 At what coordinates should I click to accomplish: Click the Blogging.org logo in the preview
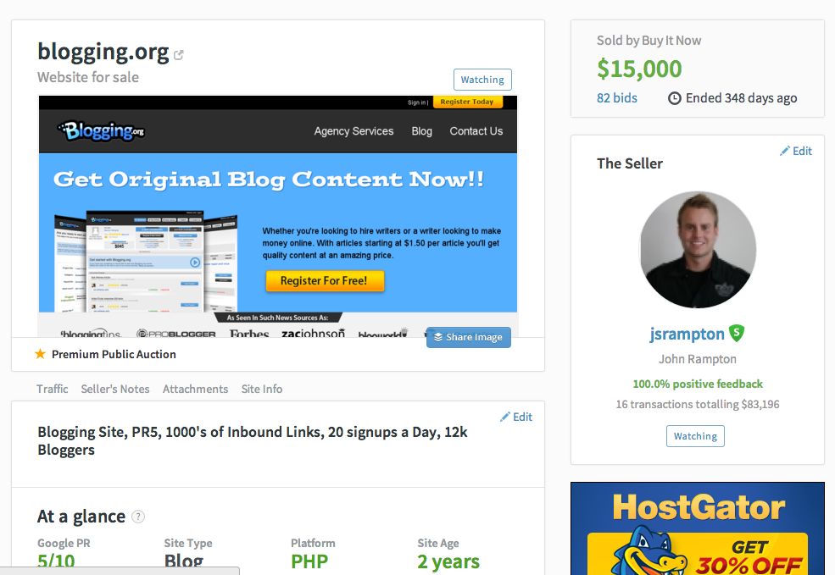pyautogui.click(x=101, y=131)
